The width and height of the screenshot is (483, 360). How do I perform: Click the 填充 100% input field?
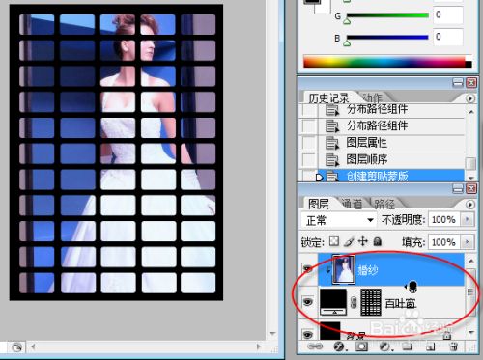pyautogui.click(x=443, y=241)
